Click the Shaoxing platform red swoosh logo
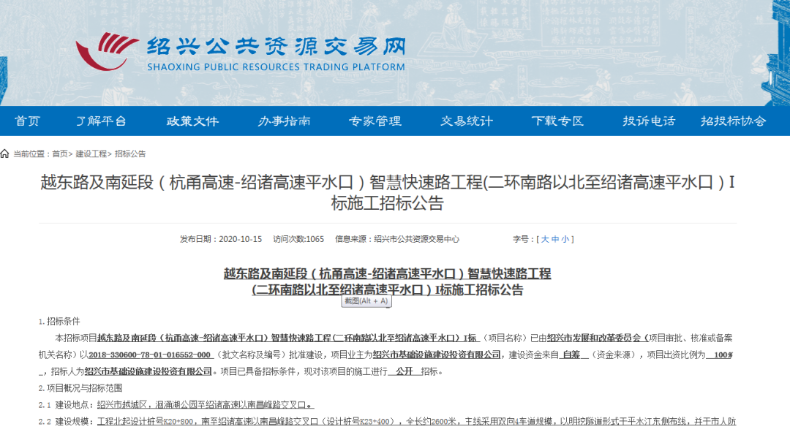Viewport: 790px width, 432px height. [107, 51]
